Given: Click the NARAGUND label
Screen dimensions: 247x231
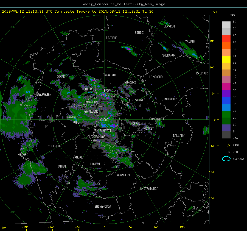Looking at the screenshot, I should point(93,102).
